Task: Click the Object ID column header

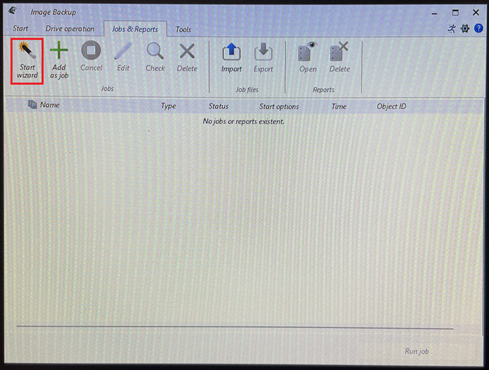Action: [x=391, y=106]
